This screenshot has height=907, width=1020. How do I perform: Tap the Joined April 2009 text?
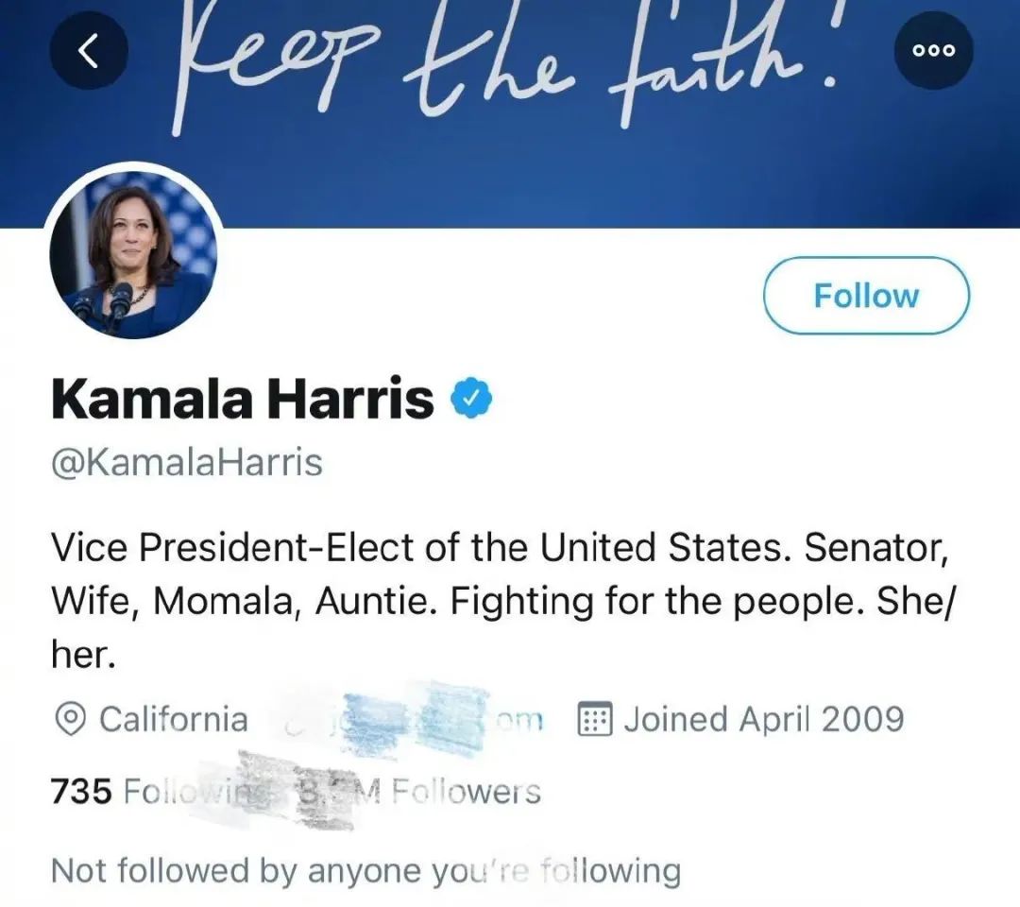pos(763,720)
